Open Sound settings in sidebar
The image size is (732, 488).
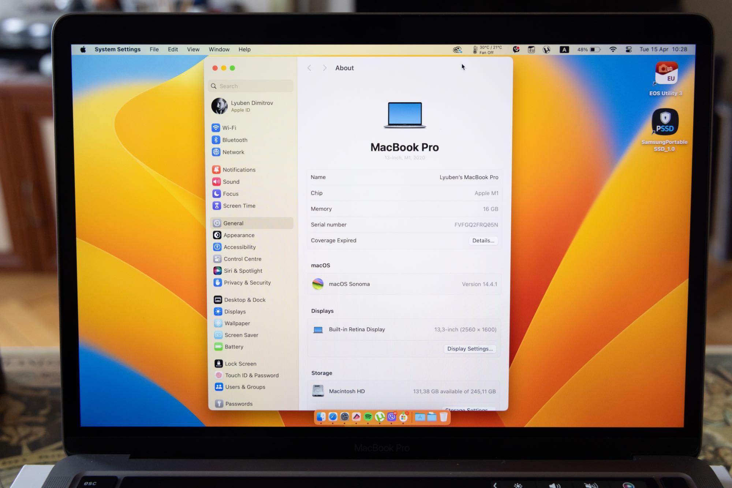click(x=226, y=181)
